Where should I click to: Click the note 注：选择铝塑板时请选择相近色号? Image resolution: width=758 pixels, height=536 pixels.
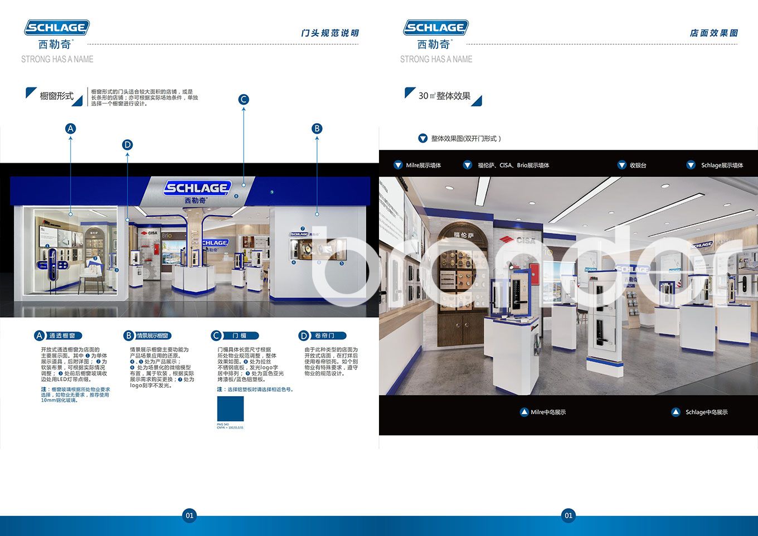coord(255,389)
